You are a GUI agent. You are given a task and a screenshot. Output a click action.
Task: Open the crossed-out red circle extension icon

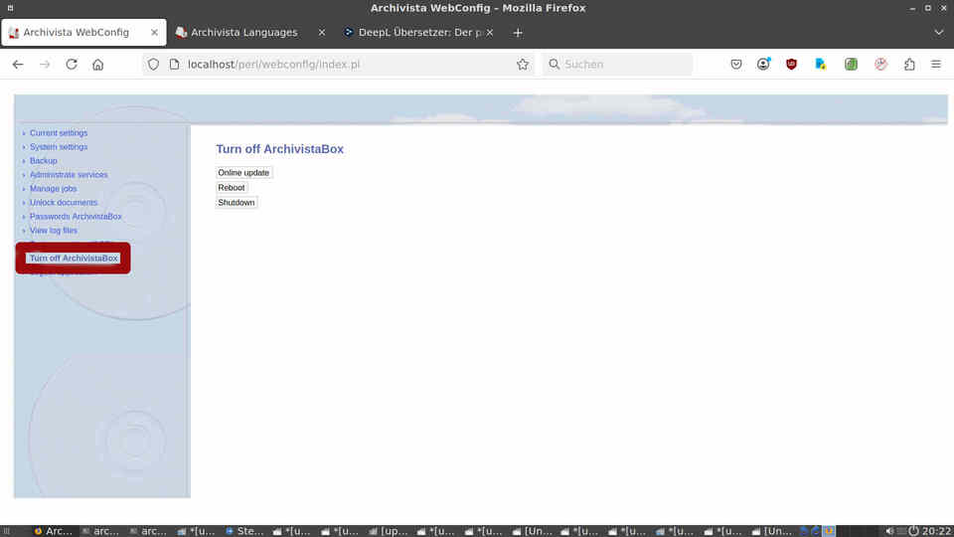pyautogui.click(x=880, y=64)
